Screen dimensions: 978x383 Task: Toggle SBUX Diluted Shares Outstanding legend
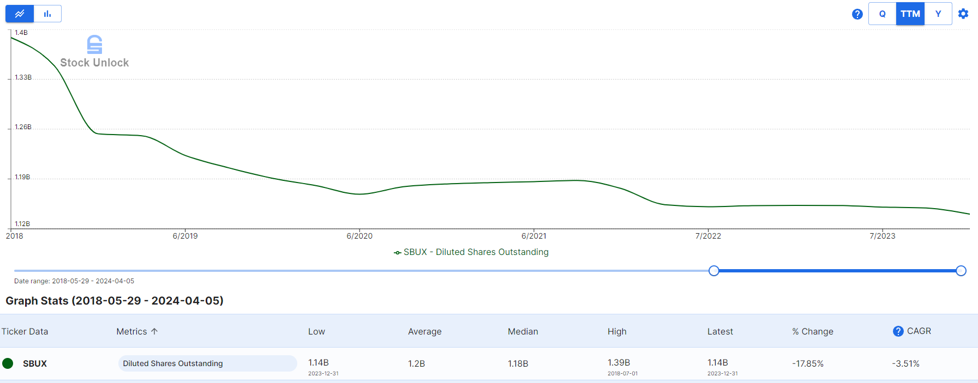click(471, 252)
